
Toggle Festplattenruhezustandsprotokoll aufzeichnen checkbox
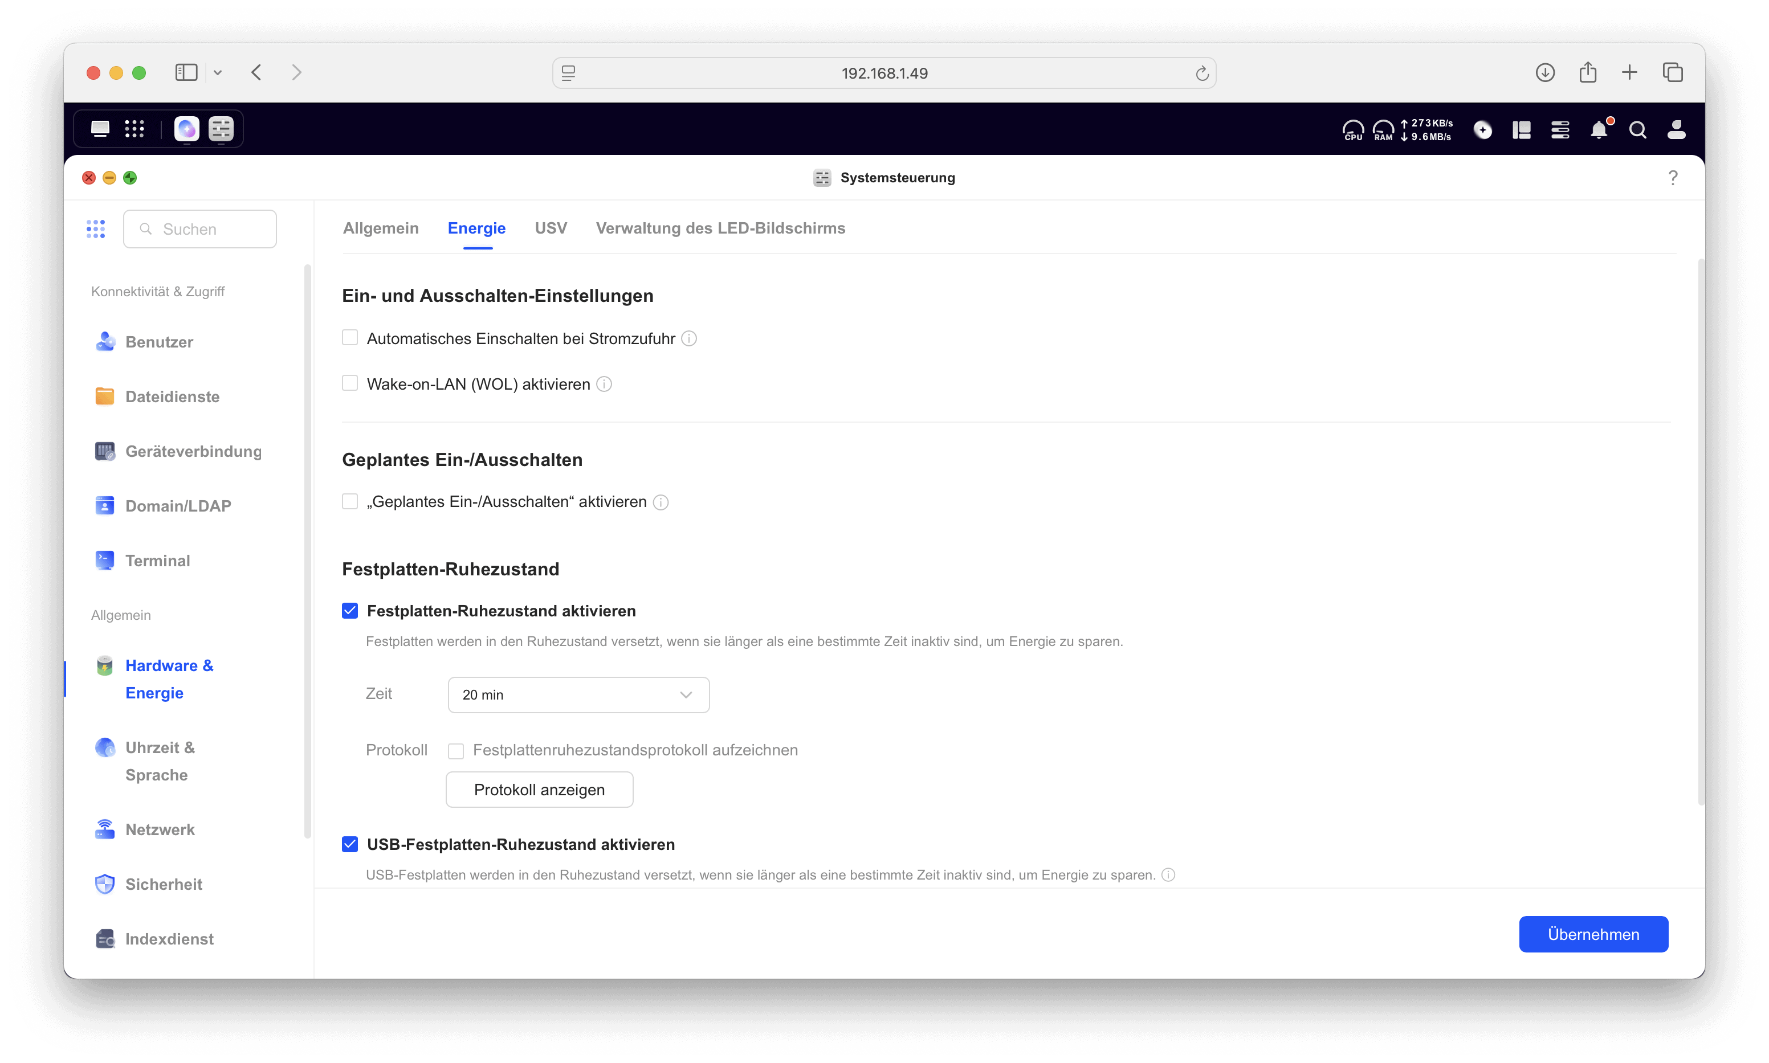(x=456, y=751)
